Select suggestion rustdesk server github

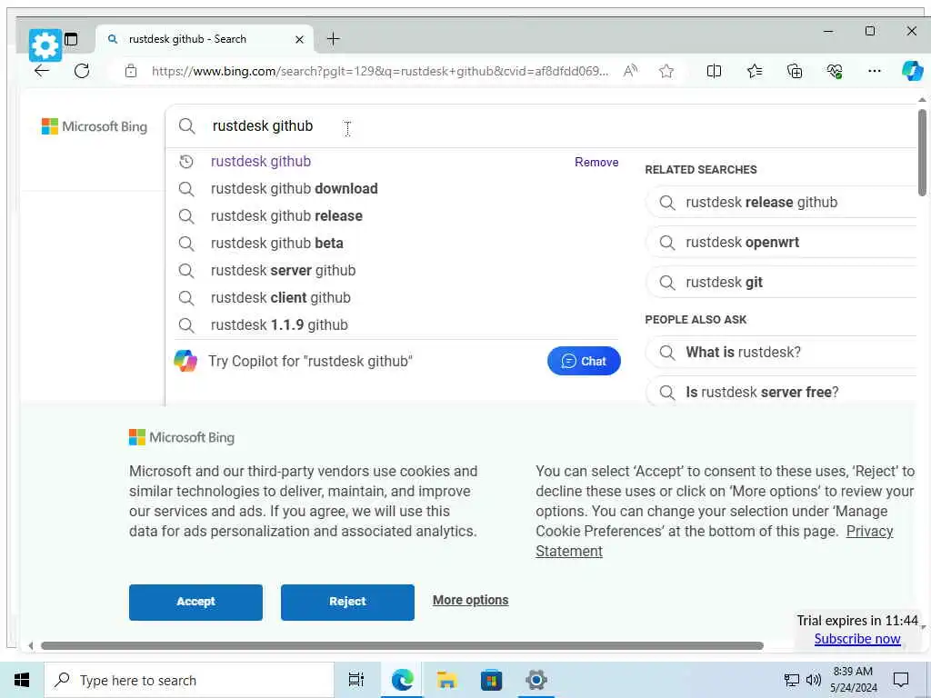[398, 271]
